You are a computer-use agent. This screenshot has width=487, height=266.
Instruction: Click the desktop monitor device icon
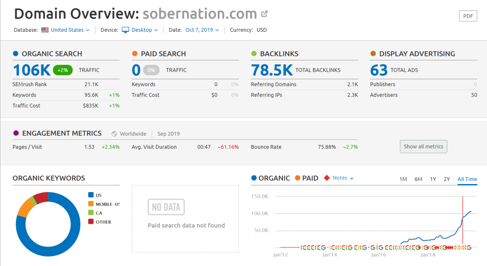(125, 30)
